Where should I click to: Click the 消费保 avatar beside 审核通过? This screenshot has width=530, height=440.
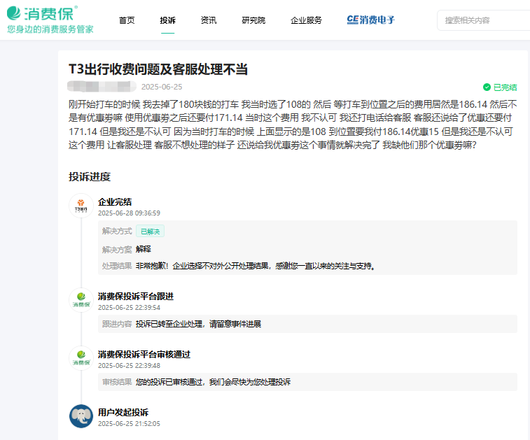(x=81, y=358)
